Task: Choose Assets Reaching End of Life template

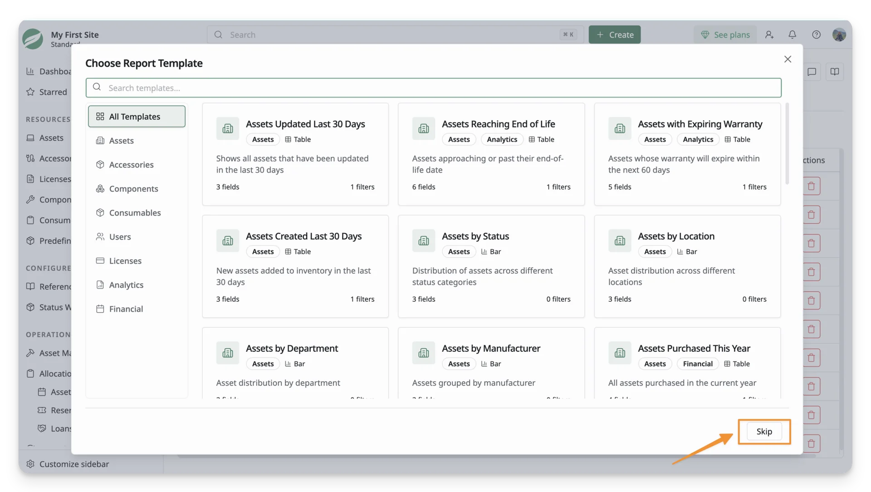Action: point(491,154)
